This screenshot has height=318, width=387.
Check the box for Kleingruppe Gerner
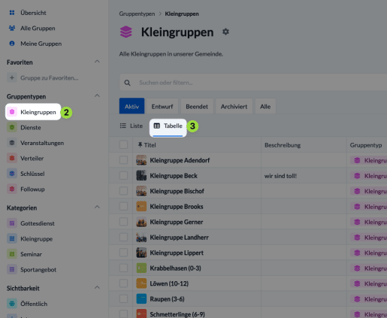[123, 222]
